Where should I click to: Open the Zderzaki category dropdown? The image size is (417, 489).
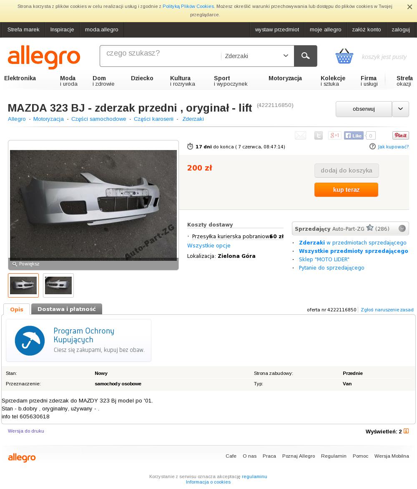click(257, 56)
